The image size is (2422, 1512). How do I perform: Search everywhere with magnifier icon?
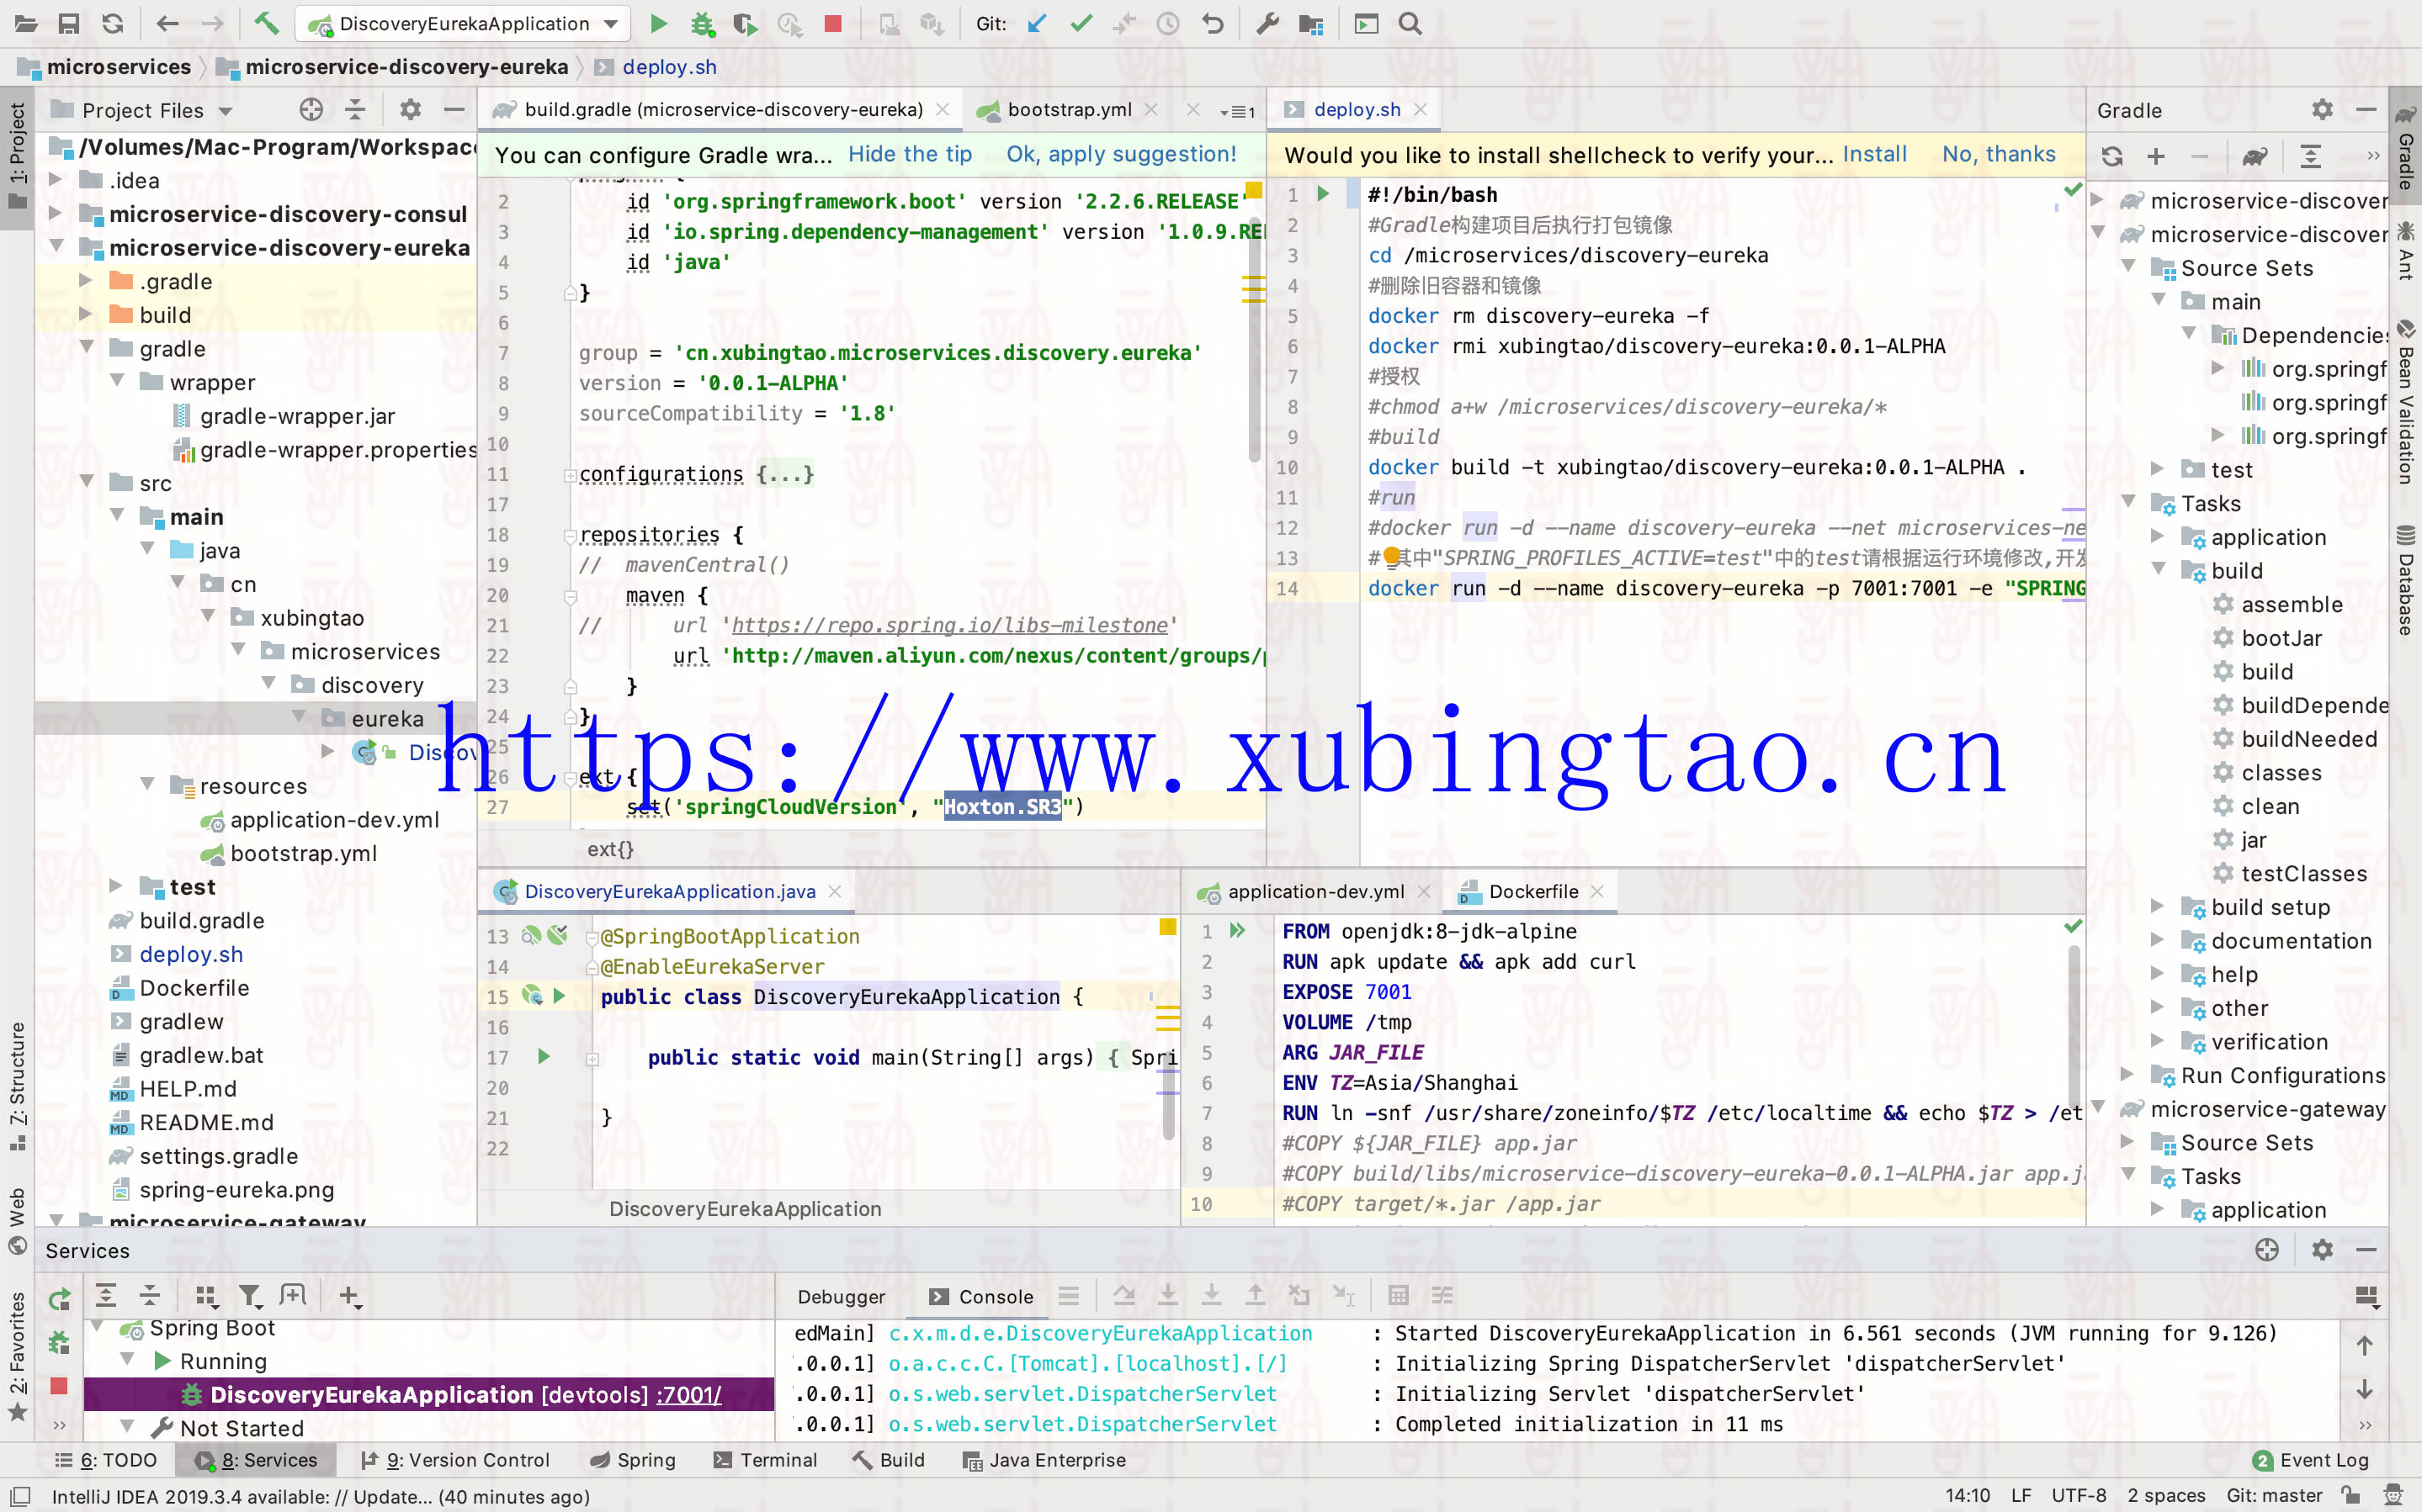click(x=1410, y=24)
